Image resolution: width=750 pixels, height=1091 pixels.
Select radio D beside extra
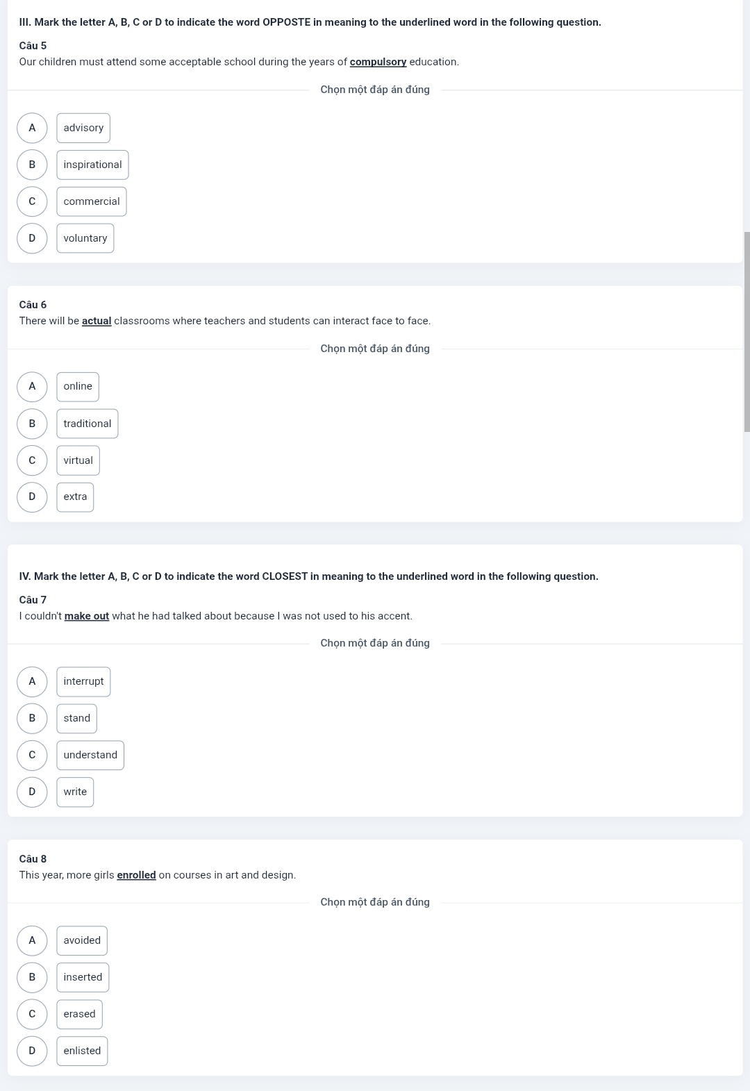[32, 497]
